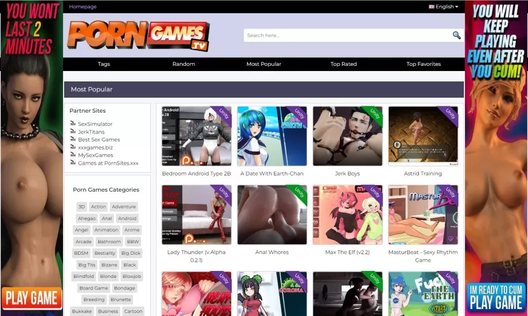Image resolution: width=528 pixels, height=316 pixels.
Task: Click the icon beside JerkTitans link
Action: tap(73, 131)
